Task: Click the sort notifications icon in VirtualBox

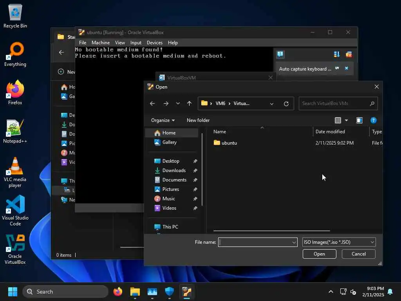Action: click(337, 54)
